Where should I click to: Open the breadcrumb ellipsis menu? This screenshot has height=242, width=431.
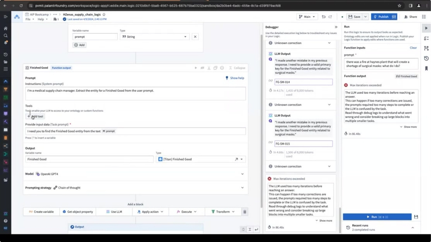(x=55, y=14)
